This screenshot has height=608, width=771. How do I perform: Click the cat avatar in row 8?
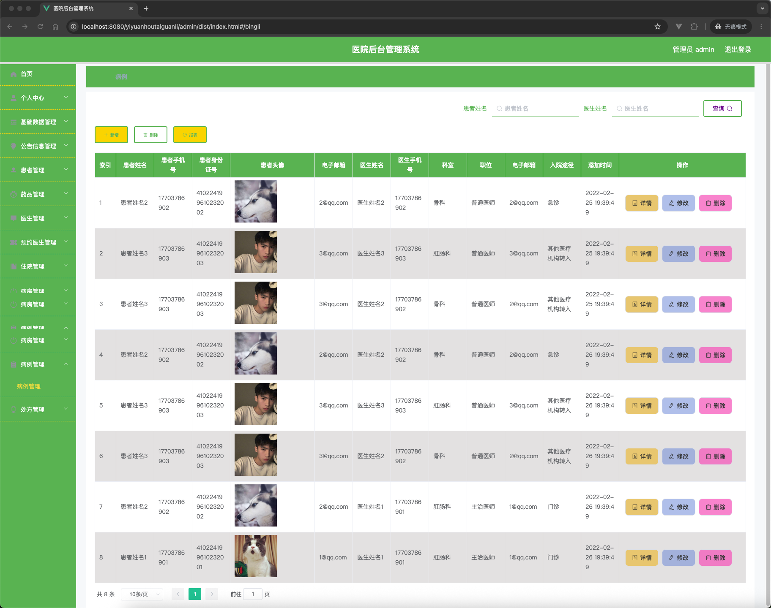pyautogui.click(x=256, y=556)
